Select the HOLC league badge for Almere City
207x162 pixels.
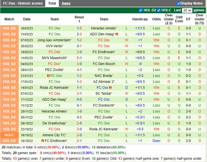point(9,135)
